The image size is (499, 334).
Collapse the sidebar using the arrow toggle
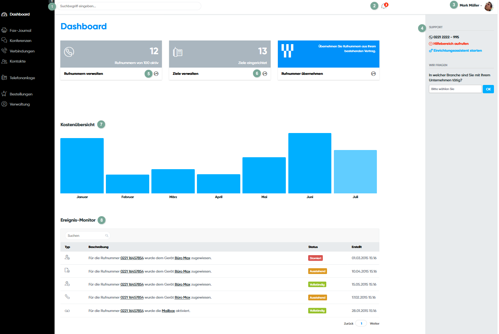click(x=52, y=1)
